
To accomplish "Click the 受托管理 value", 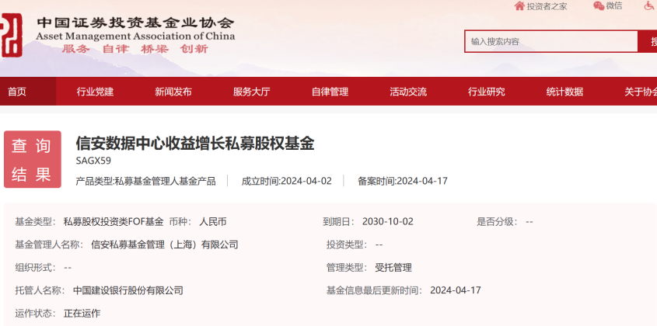I will click(393, 268).
